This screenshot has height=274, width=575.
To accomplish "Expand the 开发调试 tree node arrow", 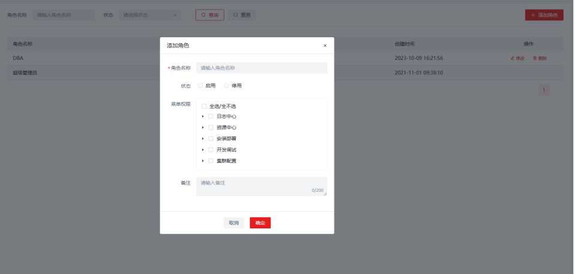I will pos(203,150).
